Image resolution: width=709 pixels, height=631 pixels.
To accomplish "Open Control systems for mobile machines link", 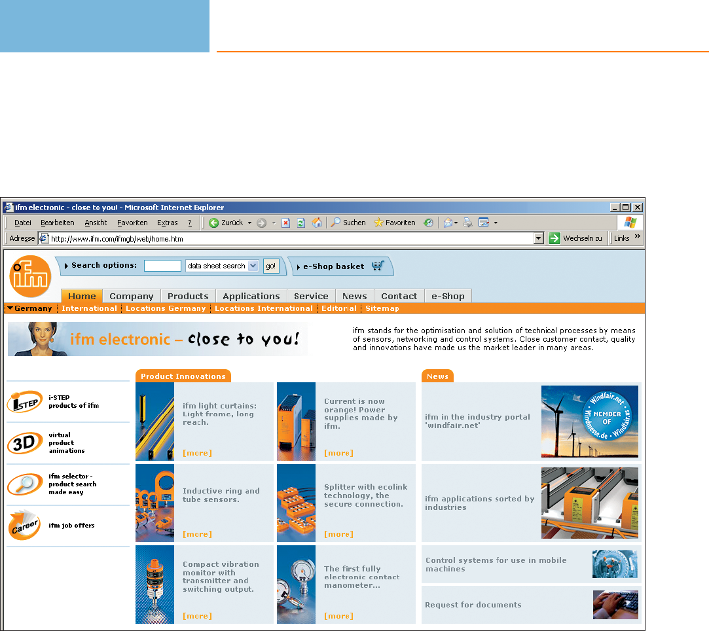I will pyautogui.click(x=496, y=564).
